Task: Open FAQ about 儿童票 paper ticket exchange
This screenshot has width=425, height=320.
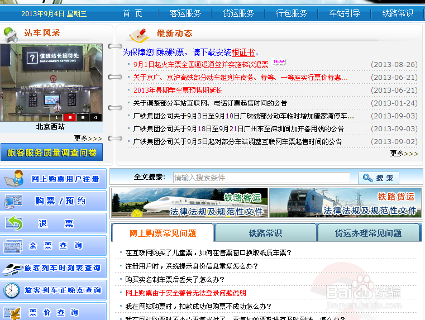Action: (x=208, y=253)
